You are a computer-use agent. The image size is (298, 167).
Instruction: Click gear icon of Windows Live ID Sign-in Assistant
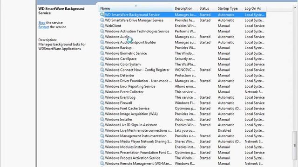[x=102, y=125]
